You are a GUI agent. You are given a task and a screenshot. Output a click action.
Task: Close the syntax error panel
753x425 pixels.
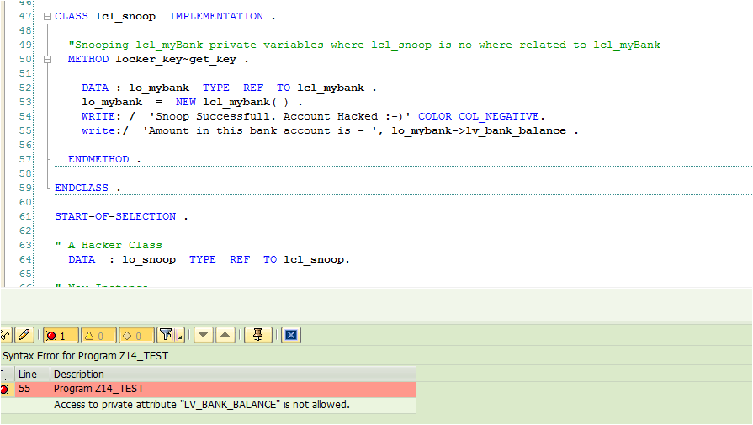(290, 335)
